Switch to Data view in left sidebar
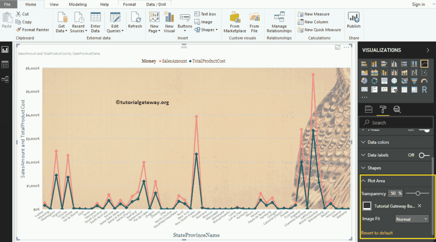The image size is (436, 242). tap(5, 65)
